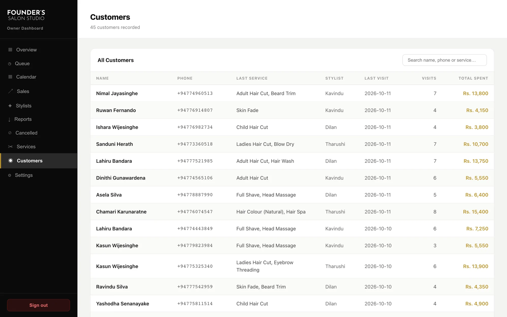Screen dimensions: 507x317
Task: Click the Overview grid icon
Action: click(x=10, y=50)
